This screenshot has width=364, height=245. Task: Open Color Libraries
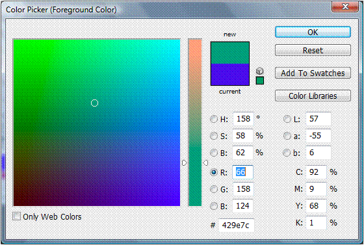pos(313,96)
